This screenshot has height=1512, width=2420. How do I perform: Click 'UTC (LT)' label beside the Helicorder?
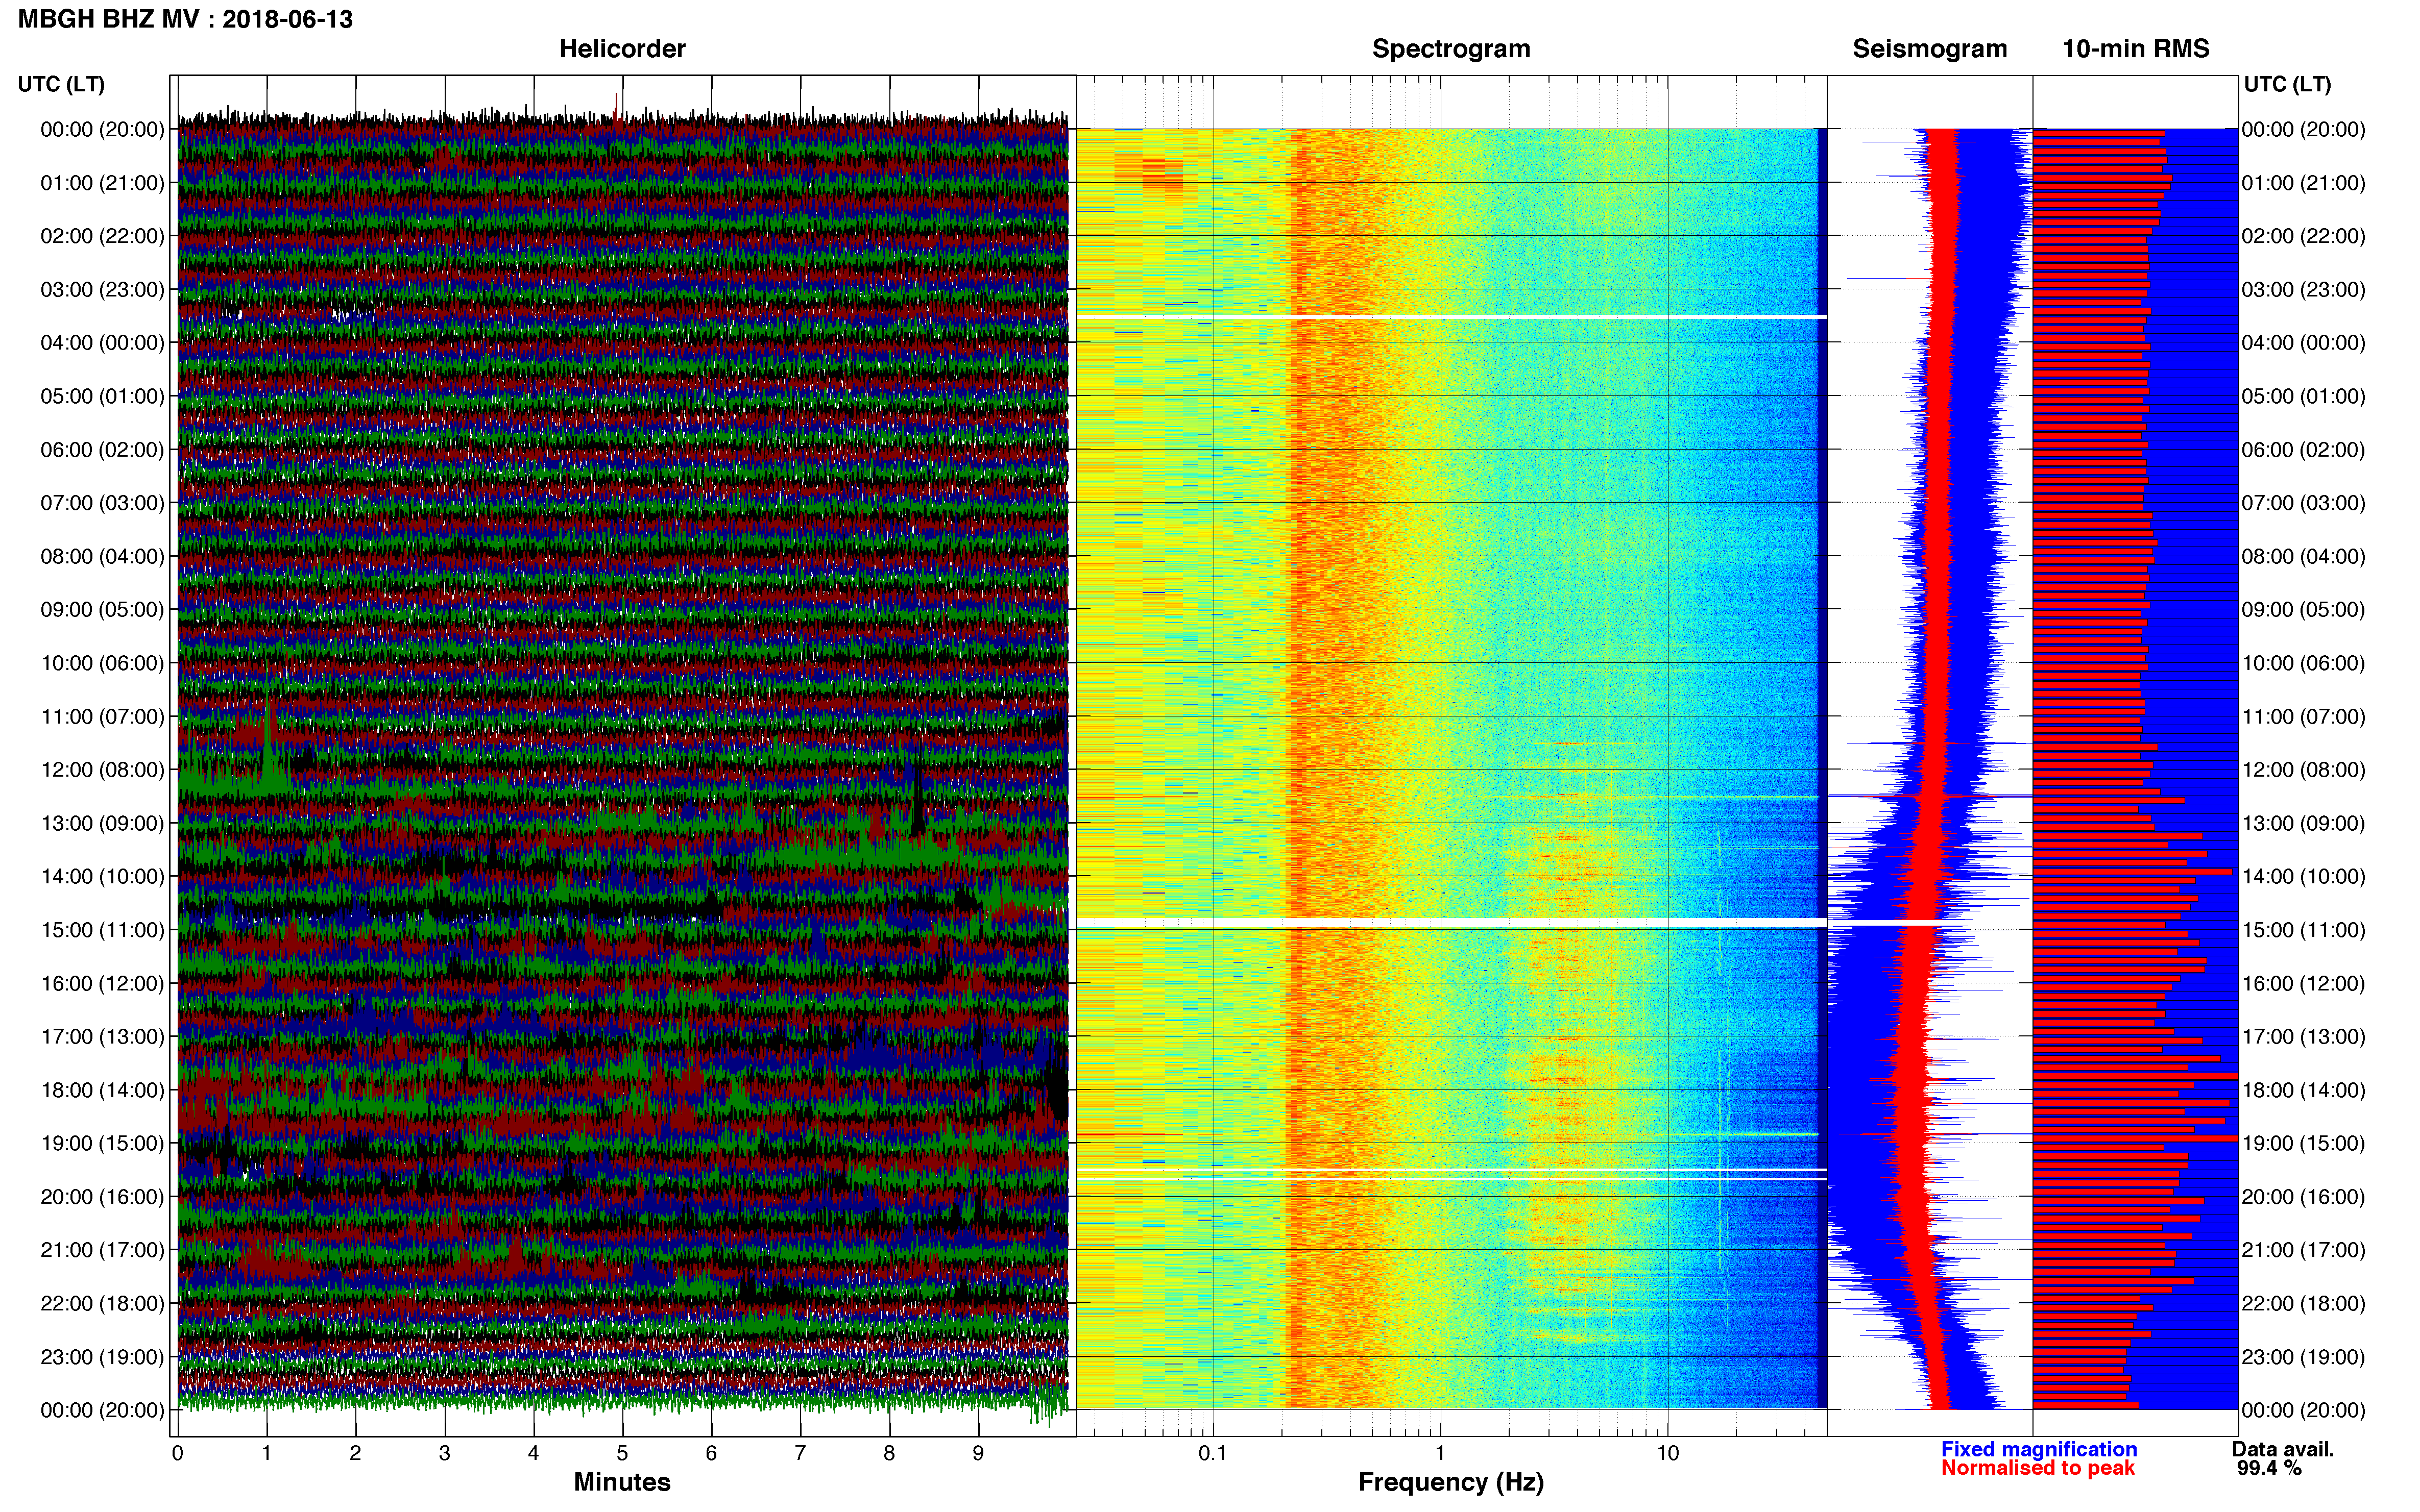[x=61, y=84]
